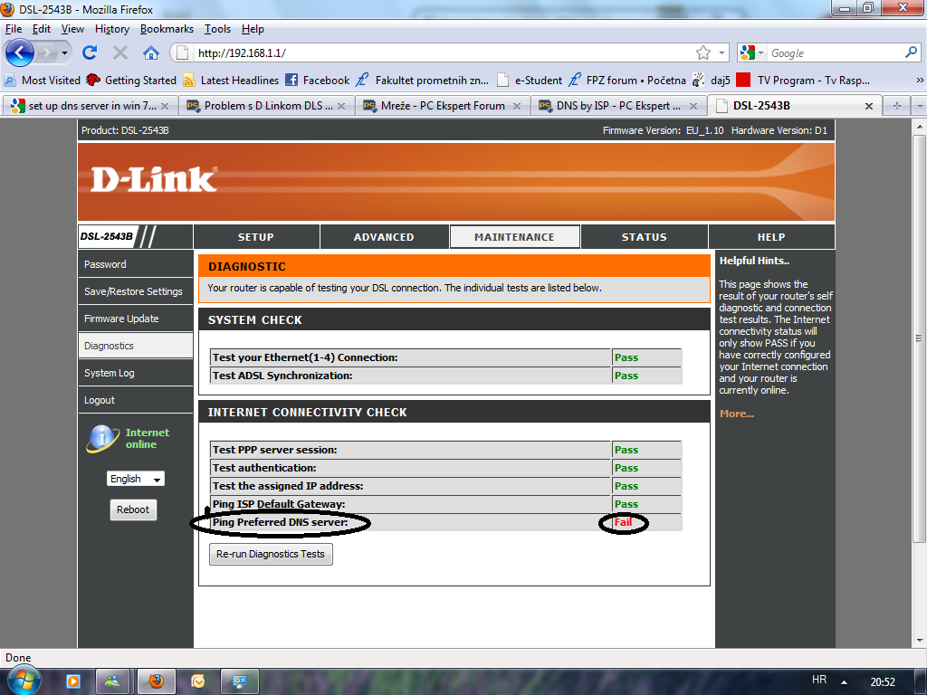Open the Home page icon
927x695 pixels.
[x=151, y=53]
